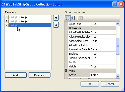The width and height of the screenshot is (125, 92).
Task: Select member 'Group - Group 1'
Action: pos(30,17)
